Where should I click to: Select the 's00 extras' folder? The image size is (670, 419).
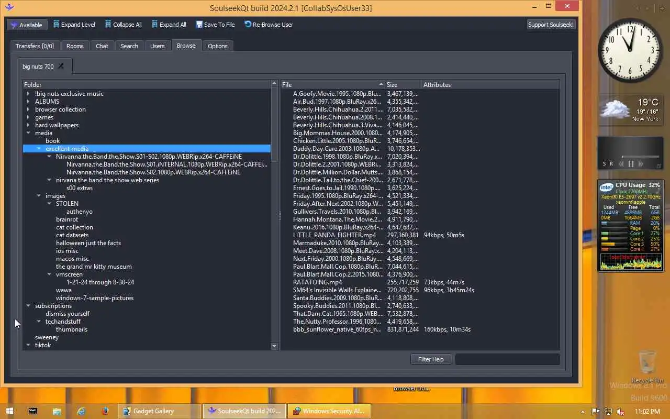pyautogui.click(x=80, y=188)
